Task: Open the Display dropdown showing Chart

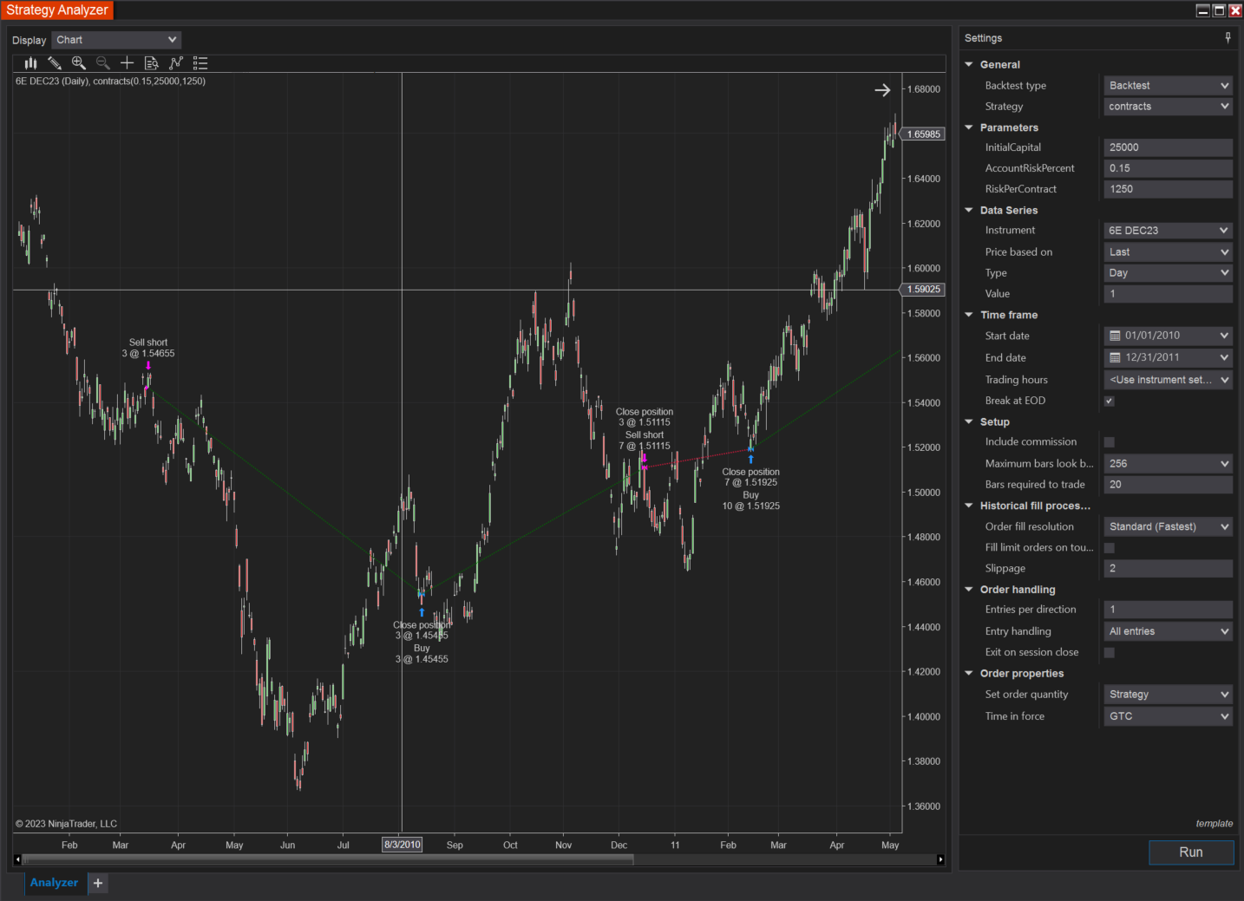Action: click(x=116, y=40)
